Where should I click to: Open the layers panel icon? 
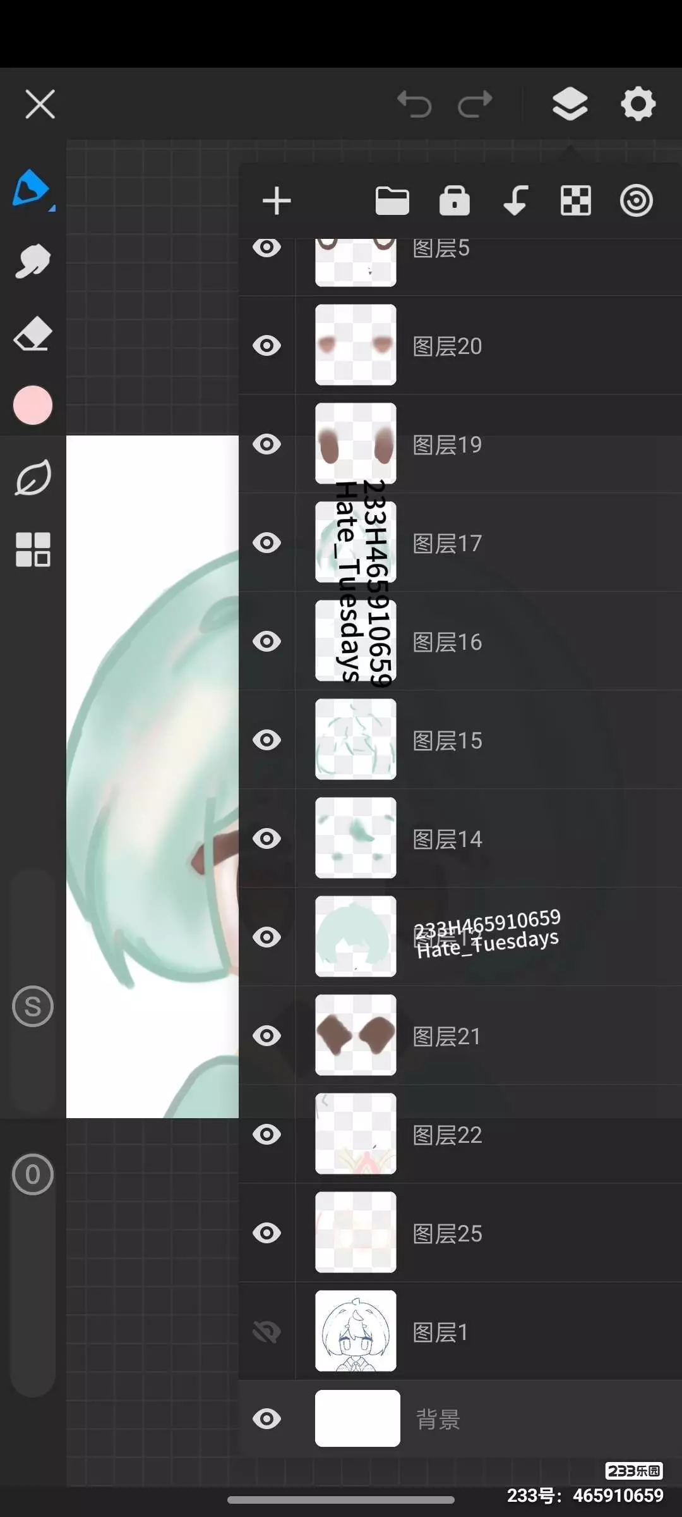click(x=570, y=104)
